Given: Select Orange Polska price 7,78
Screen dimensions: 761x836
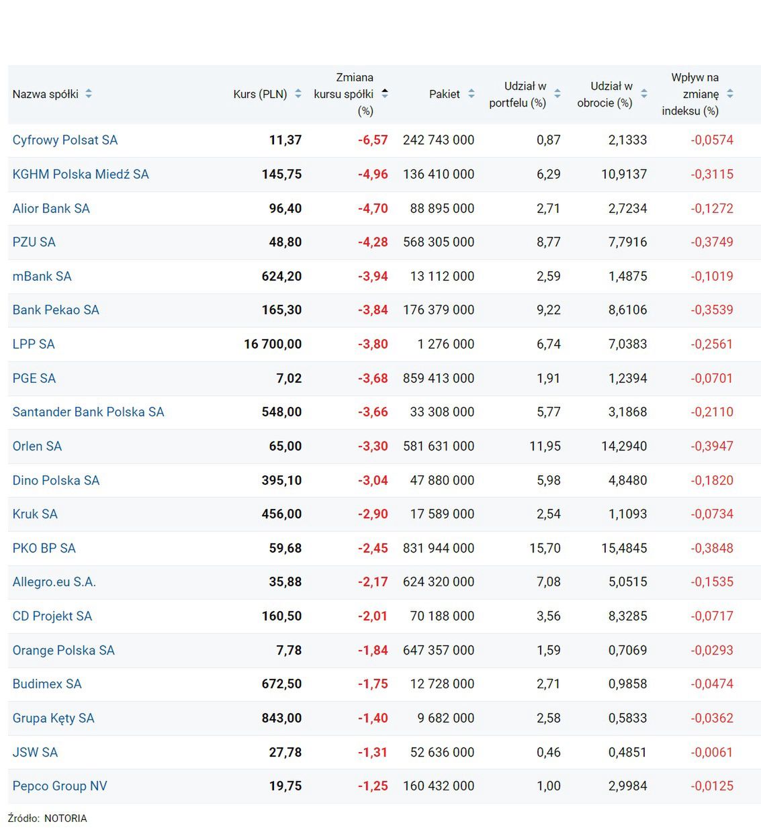Looking at the screenshot, I should pos(289,651).
